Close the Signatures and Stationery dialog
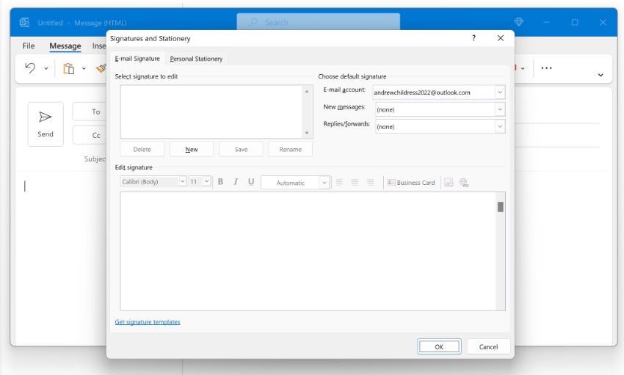 point(501,38)
